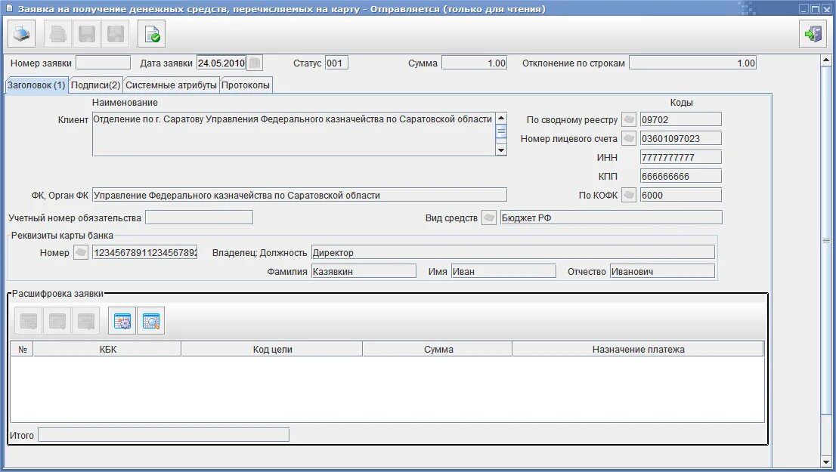
Task: Click the Учетный номер обязательства field
Action: [x=200, y=217]
